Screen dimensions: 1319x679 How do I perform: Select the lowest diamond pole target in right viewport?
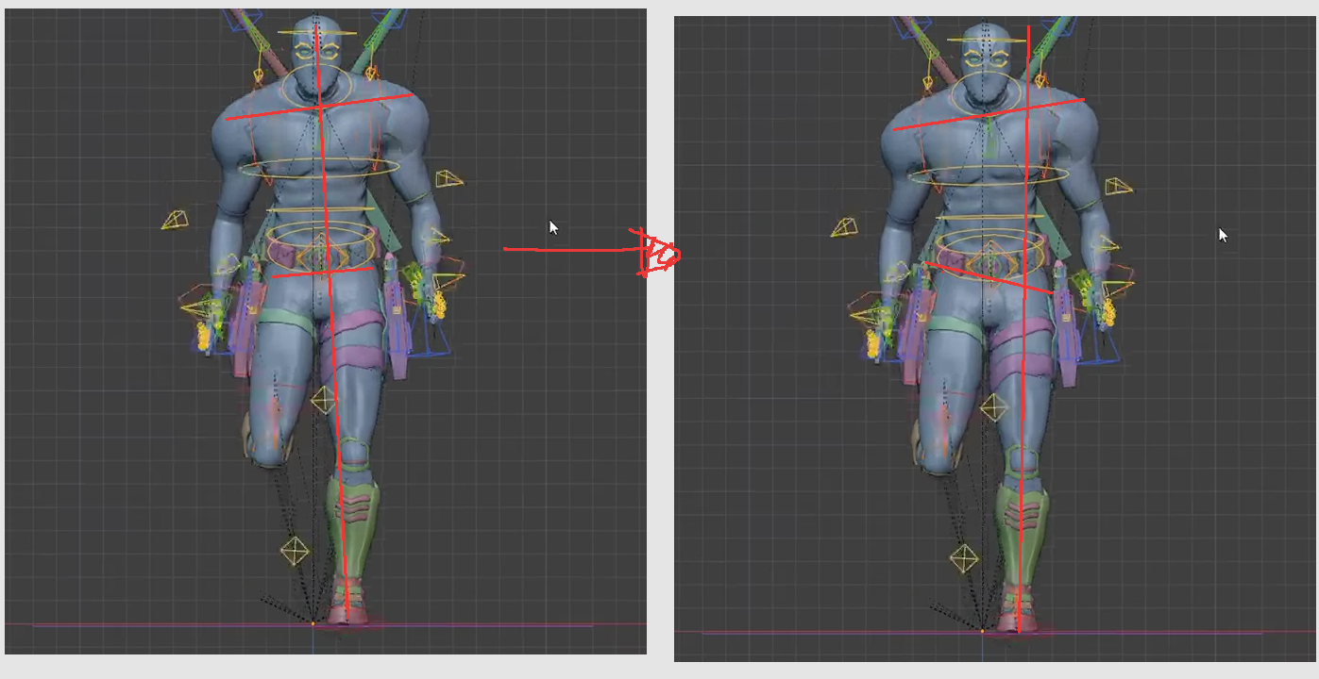point(964,558)
